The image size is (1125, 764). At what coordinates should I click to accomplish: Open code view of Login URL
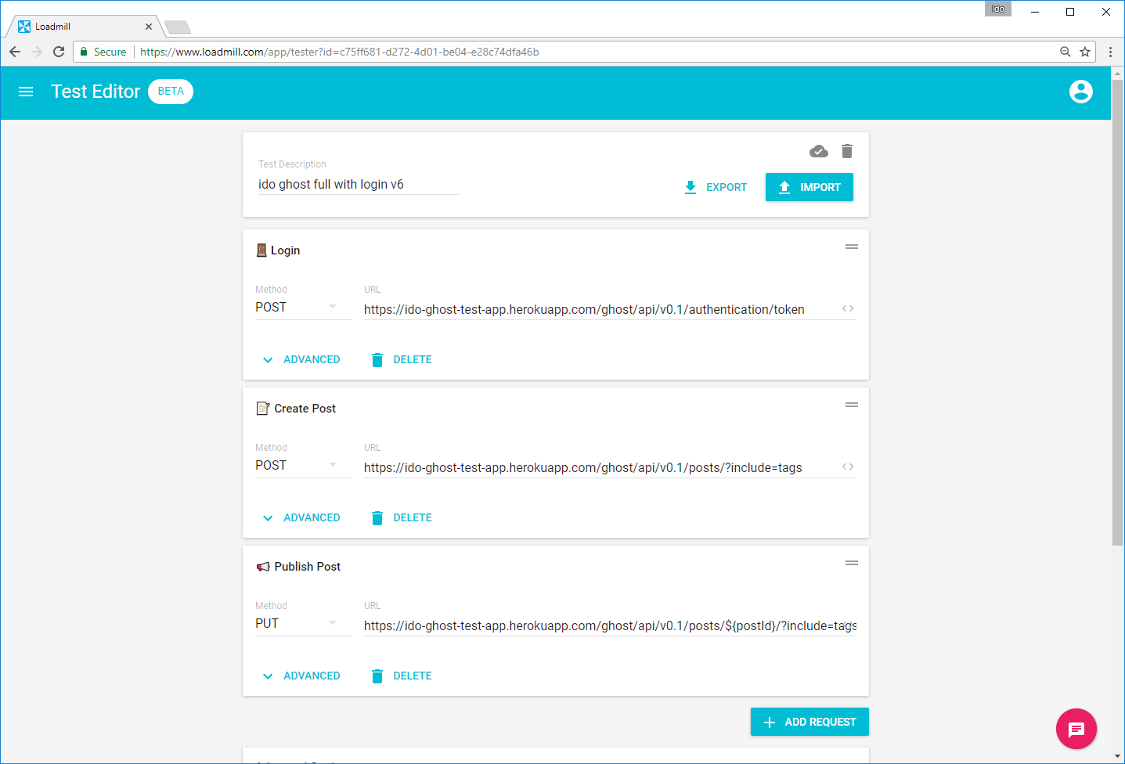[x=848, y=308]
